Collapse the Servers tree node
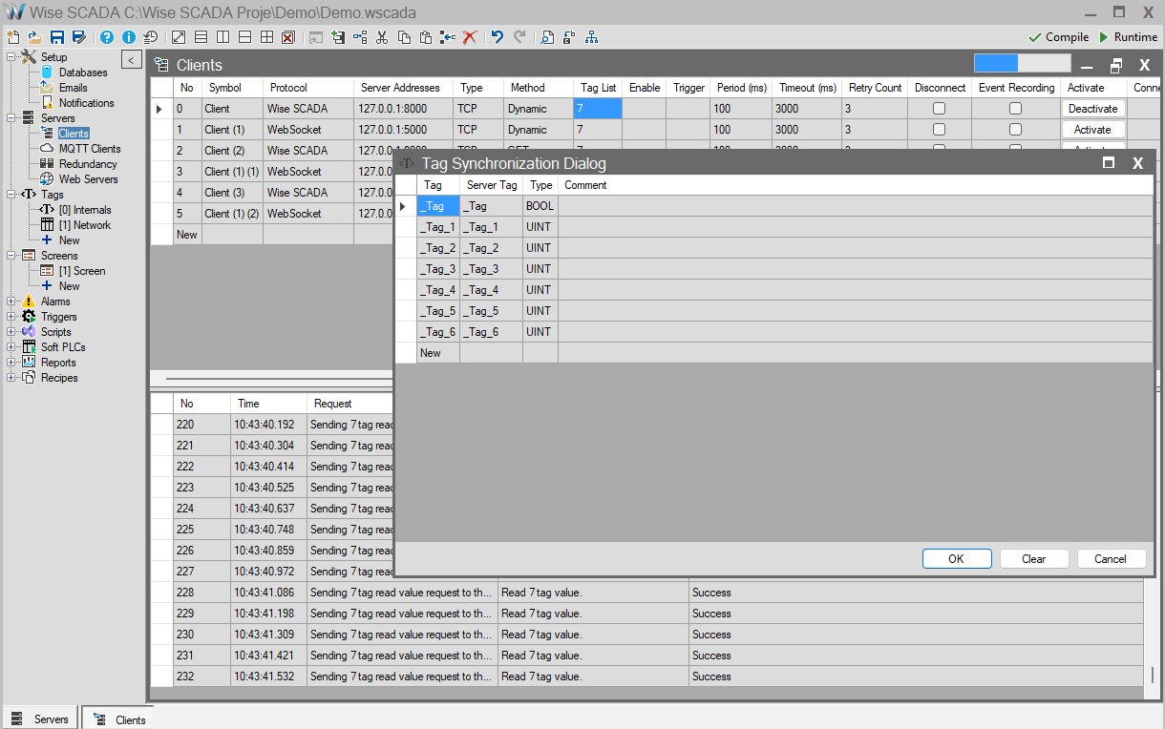The image size is (1165, 729). 11,118
